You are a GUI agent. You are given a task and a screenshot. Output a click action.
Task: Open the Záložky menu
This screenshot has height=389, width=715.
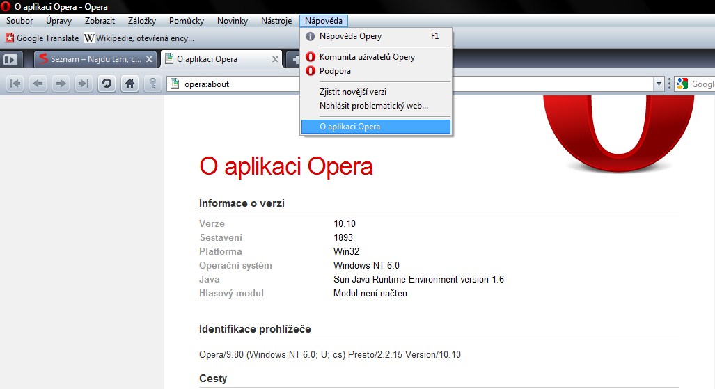tap(142, 20)
